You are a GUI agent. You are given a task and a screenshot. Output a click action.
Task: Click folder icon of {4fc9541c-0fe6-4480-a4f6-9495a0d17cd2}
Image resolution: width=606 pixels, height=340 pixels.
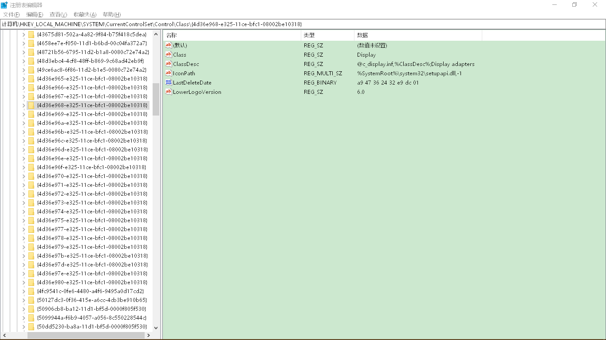click(x=31, y=291)
